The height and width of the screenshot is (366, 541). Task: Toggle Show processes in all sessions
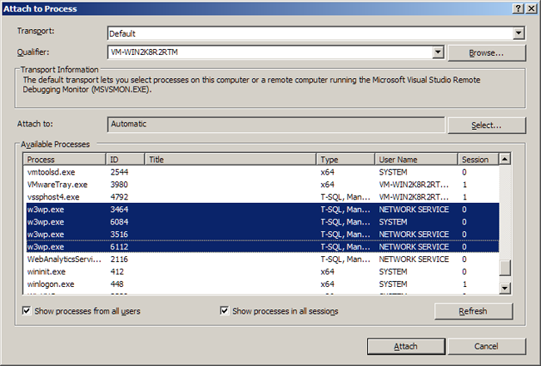click(x=225, y=311)
